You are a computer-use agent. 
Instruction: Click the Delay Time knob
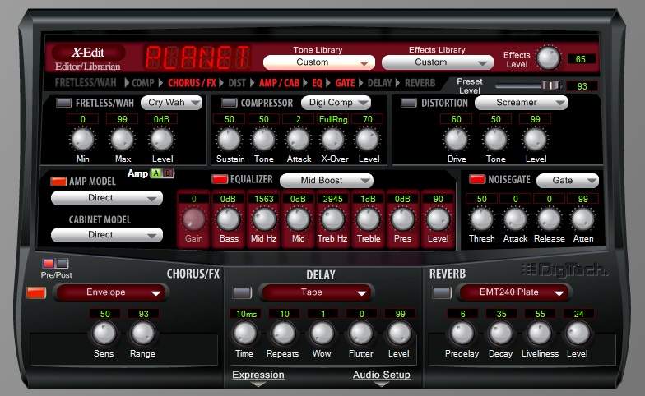tap(245, 334)
